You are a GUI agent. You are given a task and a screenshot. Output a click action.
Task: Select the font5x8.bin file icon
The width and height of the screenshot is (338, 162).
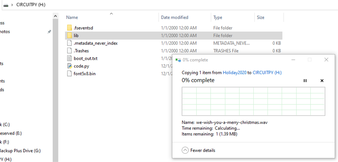(69, 73)
